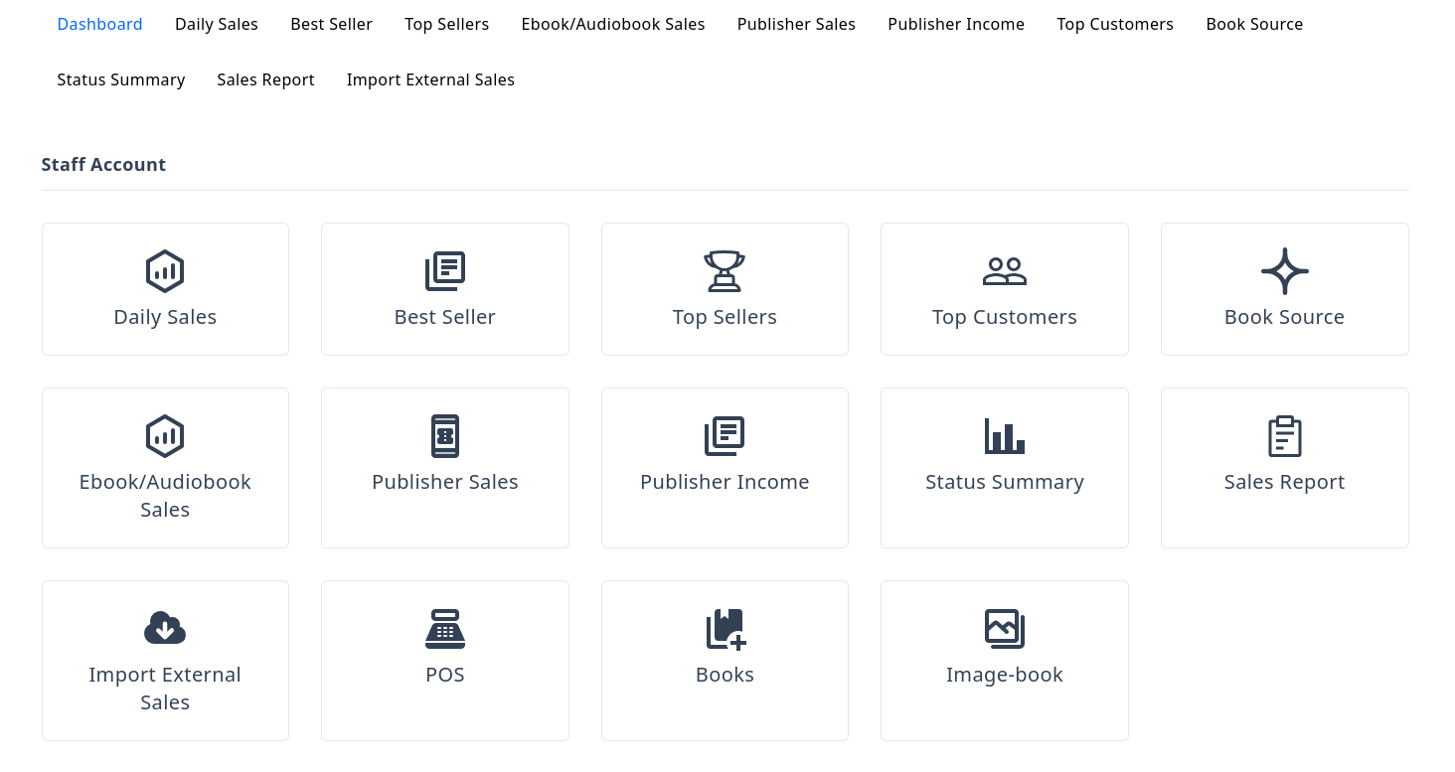Click the Daily Sales hexagon chart icon
Screen dimensions: 1455x772
click(165, 271)
